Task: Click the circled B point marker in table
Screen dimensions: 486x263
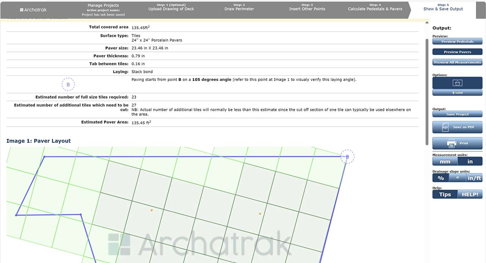Action: [68, 85]
